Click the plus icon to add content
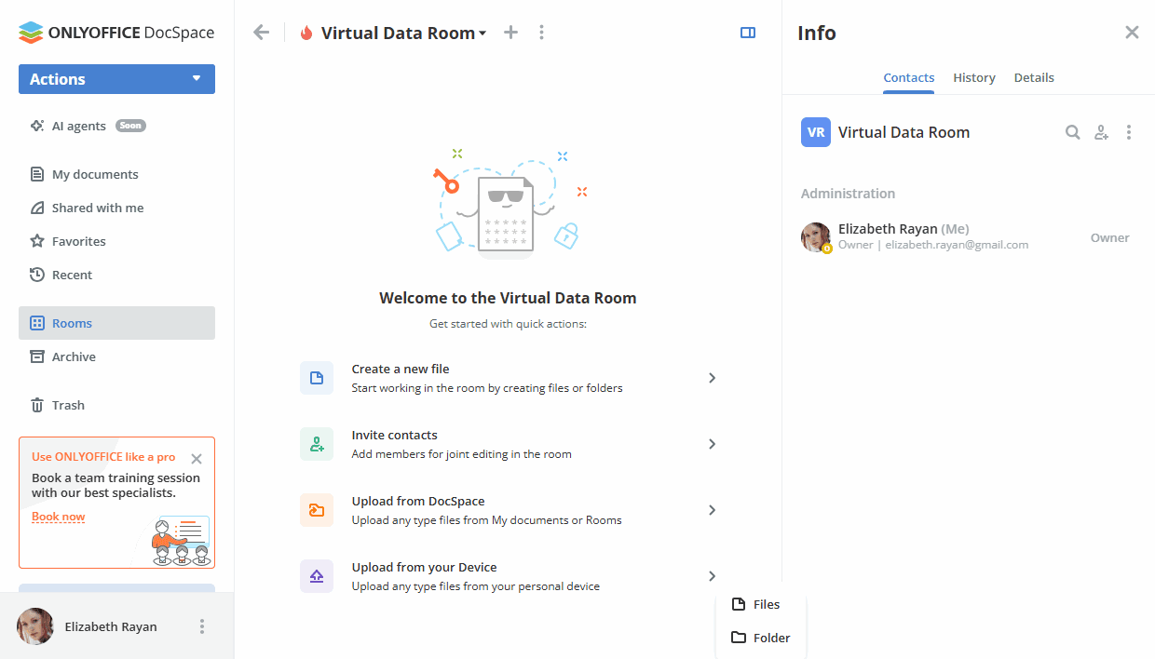The height and width of the screenshot is (659, 1155). 510,32
